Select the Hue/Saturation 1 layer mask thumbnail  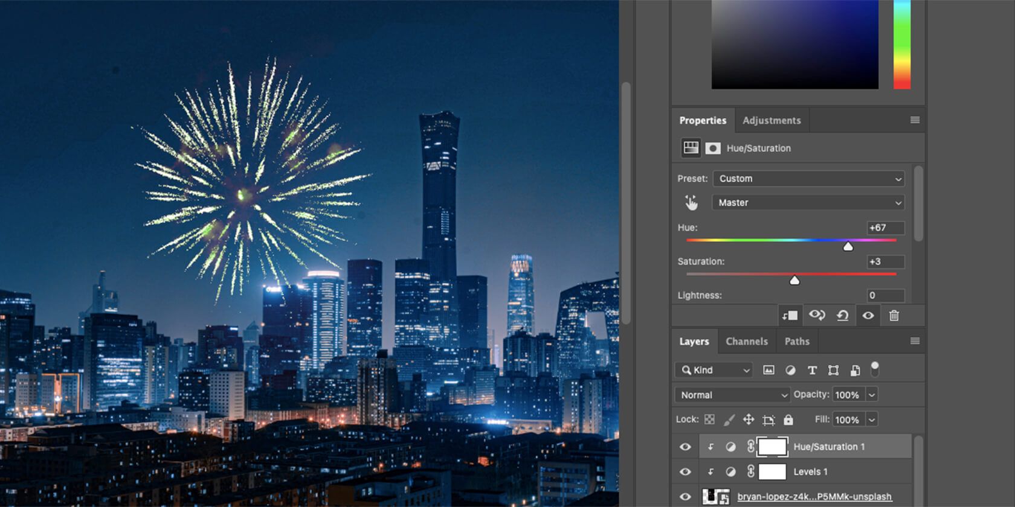[772, 447]
